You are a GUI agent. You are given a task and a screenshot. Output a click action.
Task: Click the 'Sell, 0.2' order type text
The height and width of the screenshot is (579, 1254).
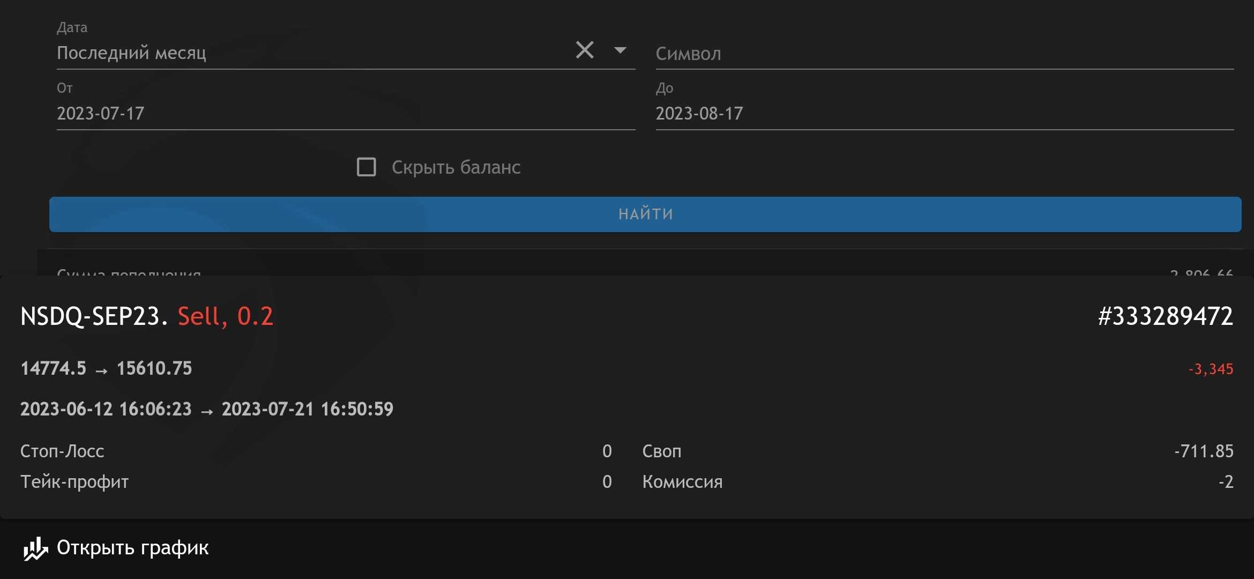226,316
